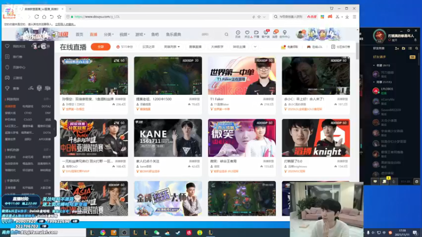The image size is (422, 237).
Task: Select 直播 tab in Douyu nav
Action: click(93, 34)
